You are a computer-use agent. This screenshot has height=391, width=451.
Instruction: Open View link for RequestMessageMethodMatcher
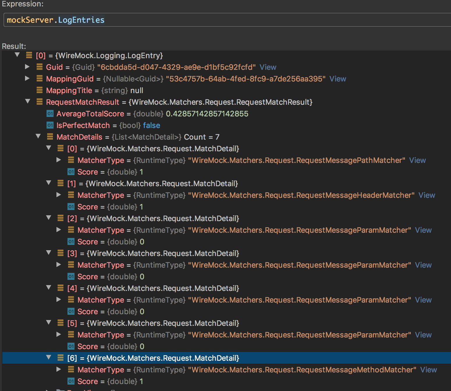pos(428,370)
